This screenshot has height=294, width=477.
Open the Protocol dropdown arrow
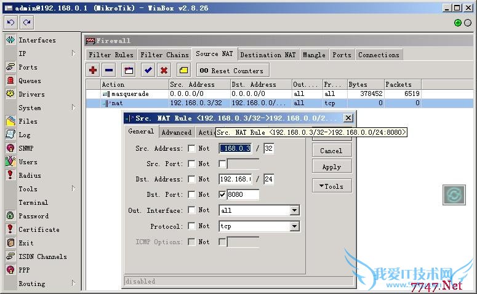click(x=294, y=226)
